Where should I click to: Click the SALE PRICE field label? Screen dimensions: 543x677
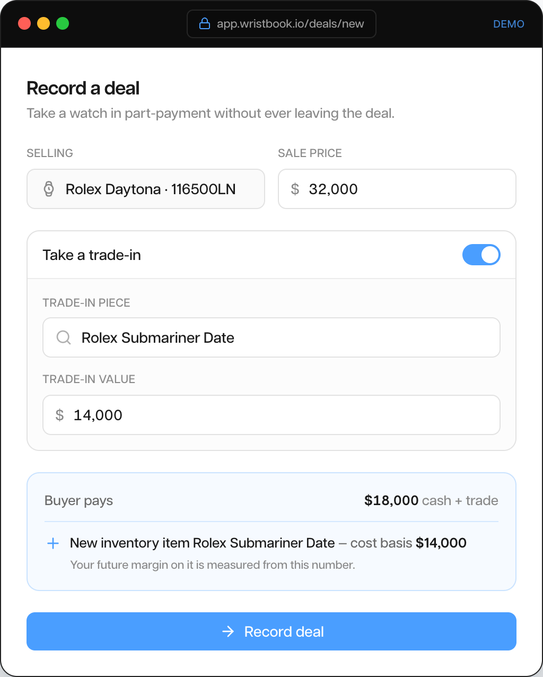[x=310, y=153]
